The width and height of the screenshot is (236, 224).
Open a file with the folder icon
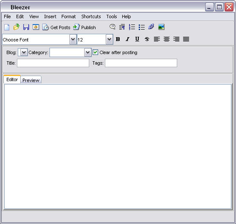[16, 27]
